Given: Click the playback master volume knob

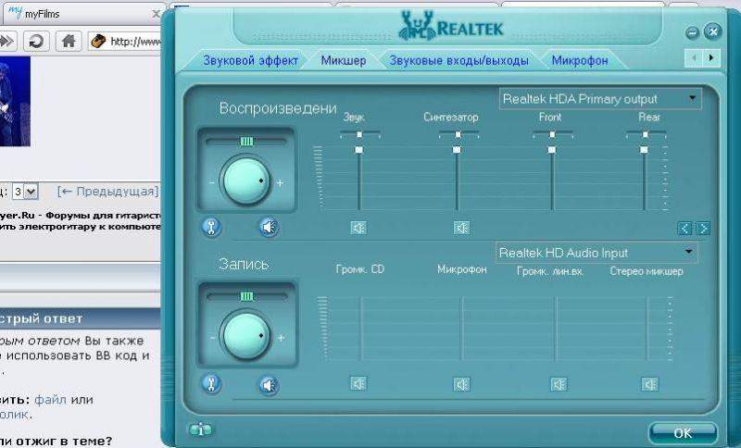Looking at the screenshot, I should tap(245, 181).
